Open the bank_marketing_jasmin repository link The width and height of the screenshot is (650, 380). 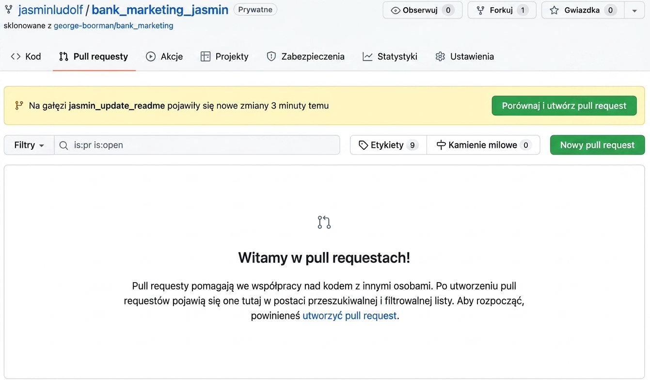coord(160,10)
